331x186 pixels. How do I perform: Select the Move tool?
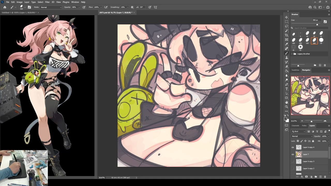[x=287, y=17]
